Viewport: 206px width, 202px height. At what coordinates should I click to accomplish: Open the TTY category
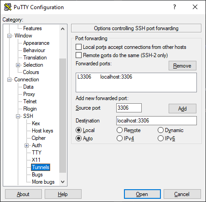point(36,153)
